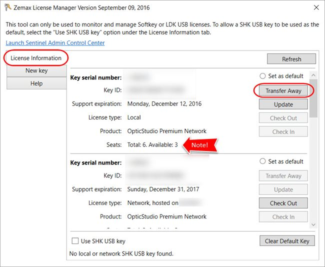Click disabled Transfer Away for Network license

[x=283, y=176]
